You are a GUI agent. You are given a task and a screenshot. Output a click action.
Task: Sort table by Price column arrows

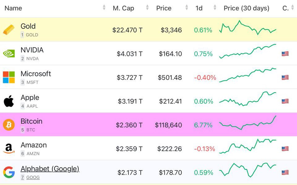tap(187, 7)
